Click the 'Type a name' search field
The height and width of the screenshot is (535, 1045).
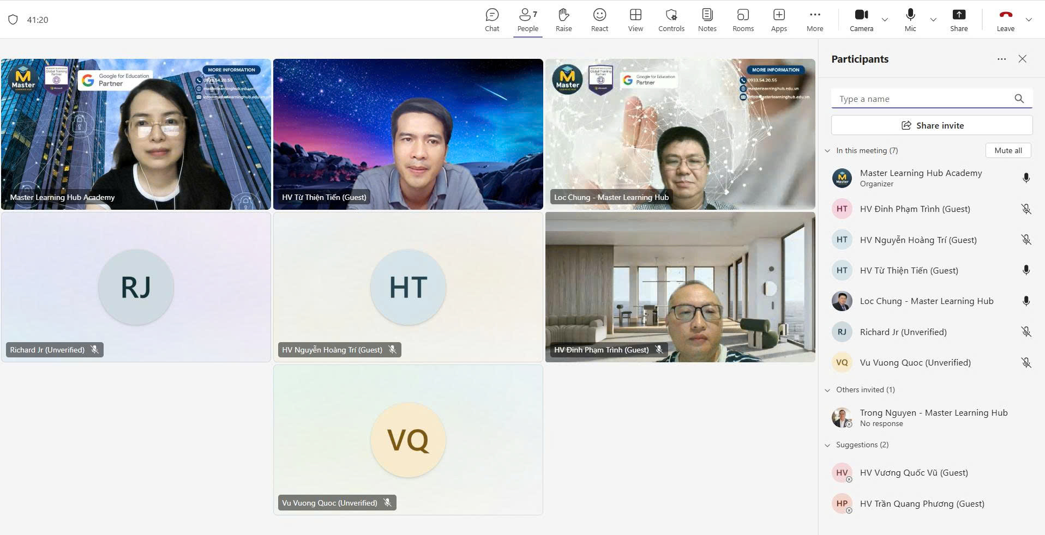coord(922,99)
